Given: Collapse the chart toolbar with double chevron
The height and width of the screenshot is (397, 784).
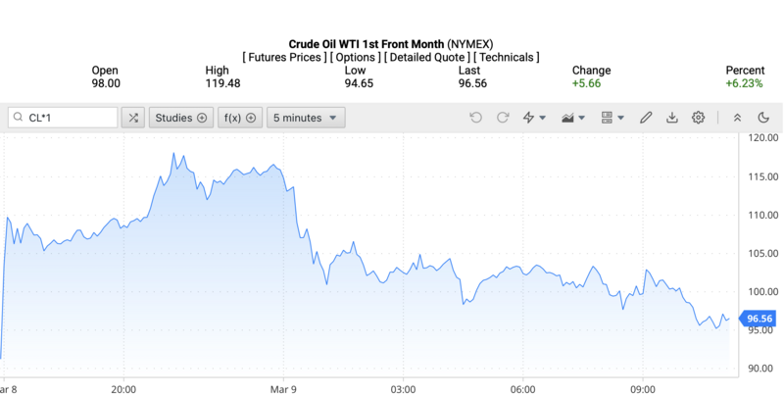Looking at the screenshot, I should pyautogui.click(x=737, y=118).
